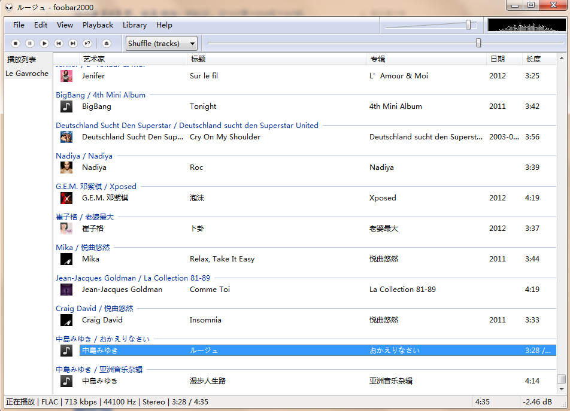Play a random track button
The width and height of the screenshot is (570, 411).
tap(87, 44)
